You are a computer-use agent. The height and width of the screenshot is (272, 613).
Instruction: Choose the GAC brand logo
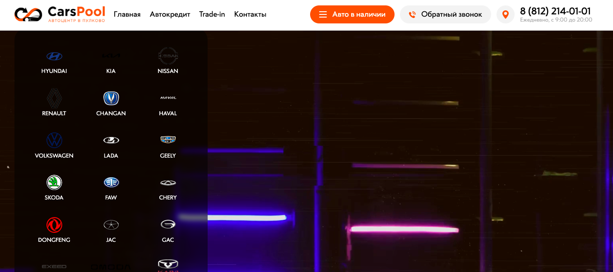point(168,224)
